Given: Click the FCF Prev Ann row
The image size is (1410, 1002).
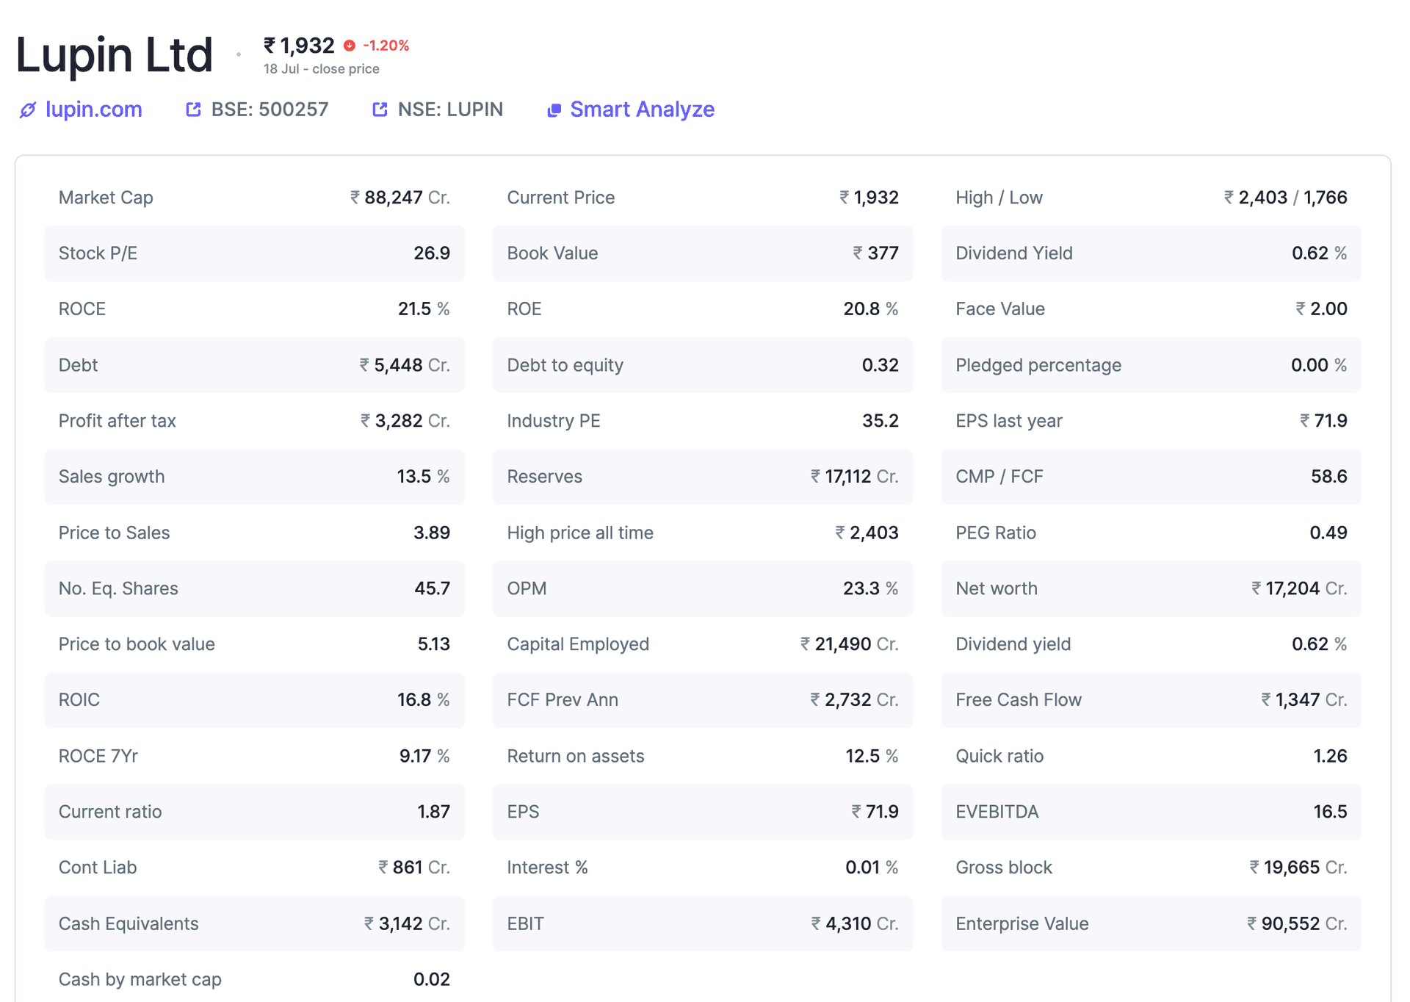Looking at the screenshot, I should click(703, 700).
